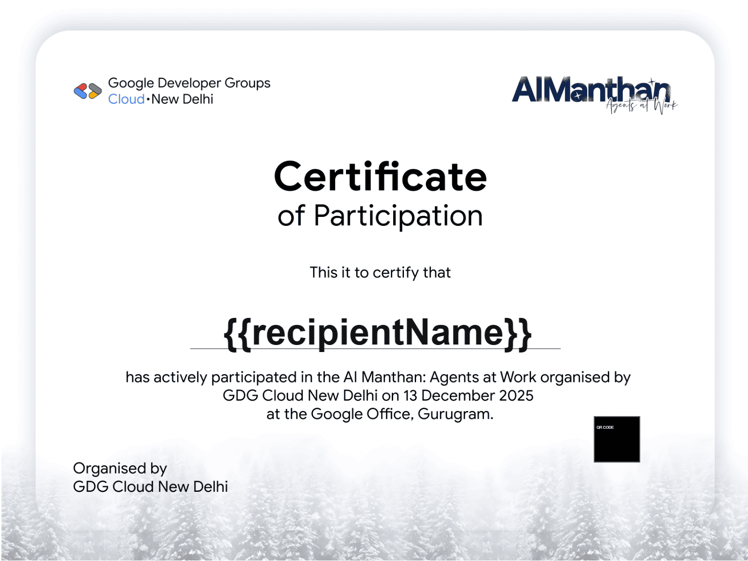The image size is (748, 561).
Task: Select the black QR code placeholder box
Action: click(617, 444)
